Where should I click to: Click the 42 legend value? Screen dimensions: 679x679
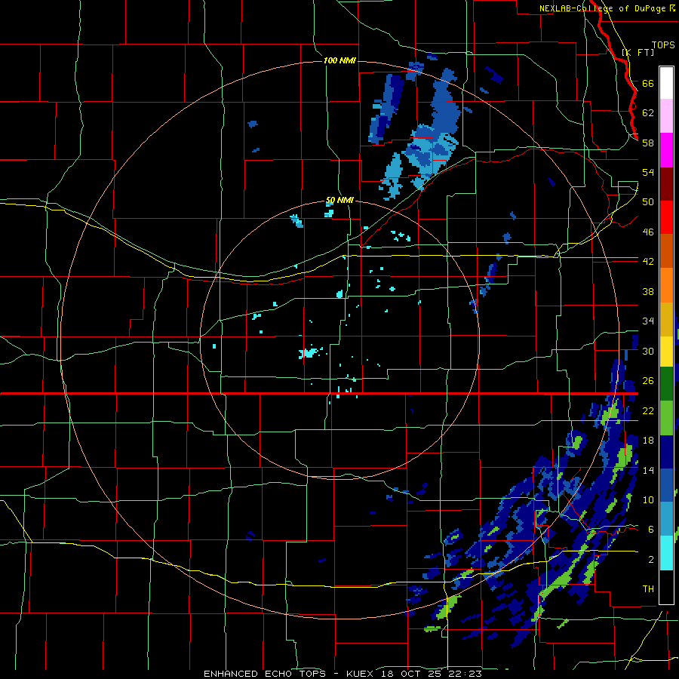click(x=648, y=262)
